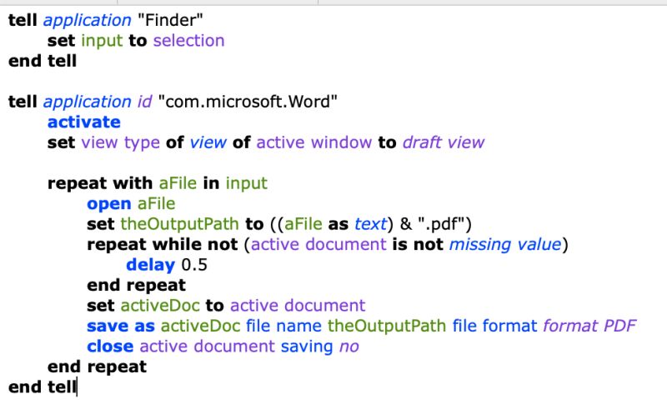Click "repeat with" keywords

100,183
